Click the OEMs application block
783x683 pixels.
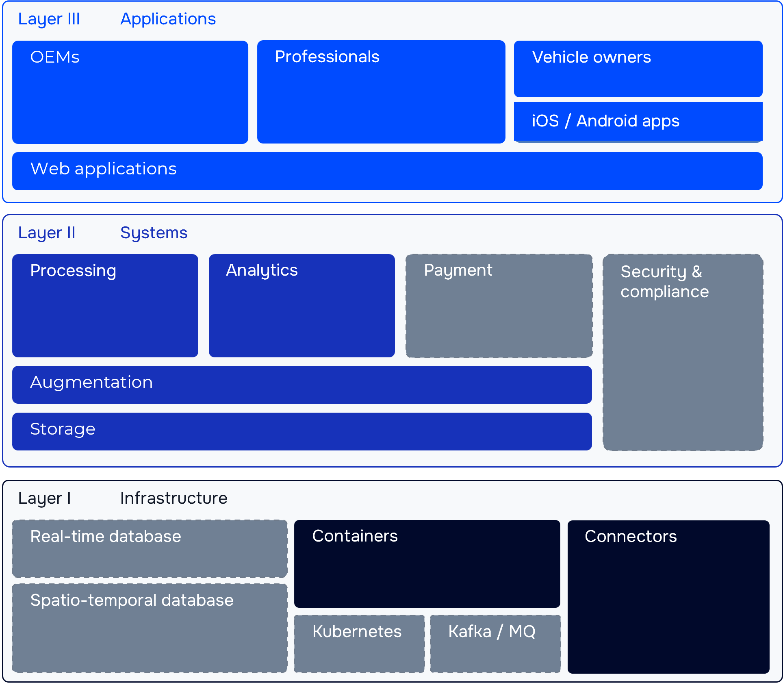click(130, 92)
